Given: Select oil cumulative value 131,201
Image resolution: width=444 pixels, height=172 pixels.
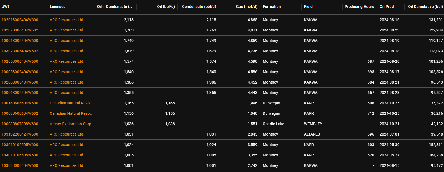Looking at the screenshot, I should coord(436,20).
